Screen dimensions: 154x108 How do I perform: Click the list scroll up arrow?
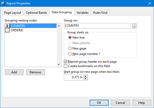59,26
